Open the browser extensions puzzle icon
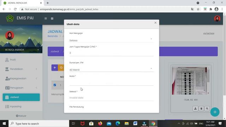Image resolution: width=226 pixels, height=127 pixels. tap(211, 9)
